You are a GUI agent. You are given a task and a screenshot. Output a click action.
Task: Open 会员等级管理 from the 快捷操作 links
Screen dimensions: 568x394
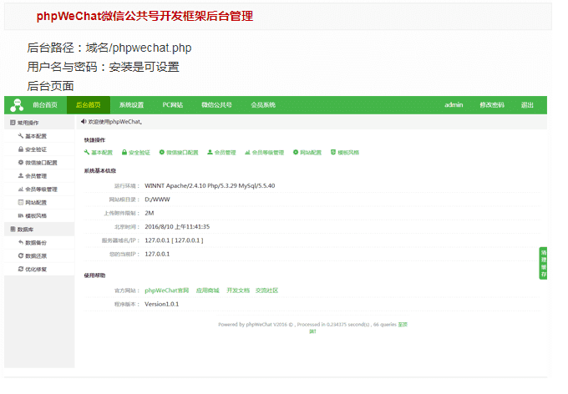tap(265, 153)
